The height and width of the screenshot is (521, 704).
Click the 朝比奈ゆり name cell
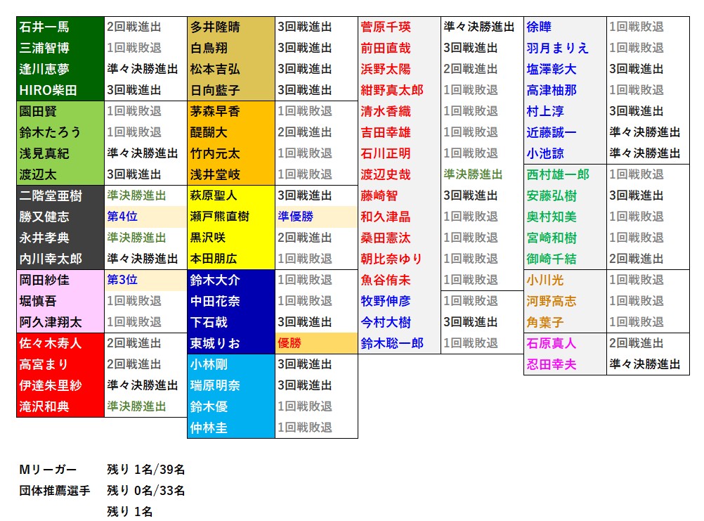(x=399, y=259)
